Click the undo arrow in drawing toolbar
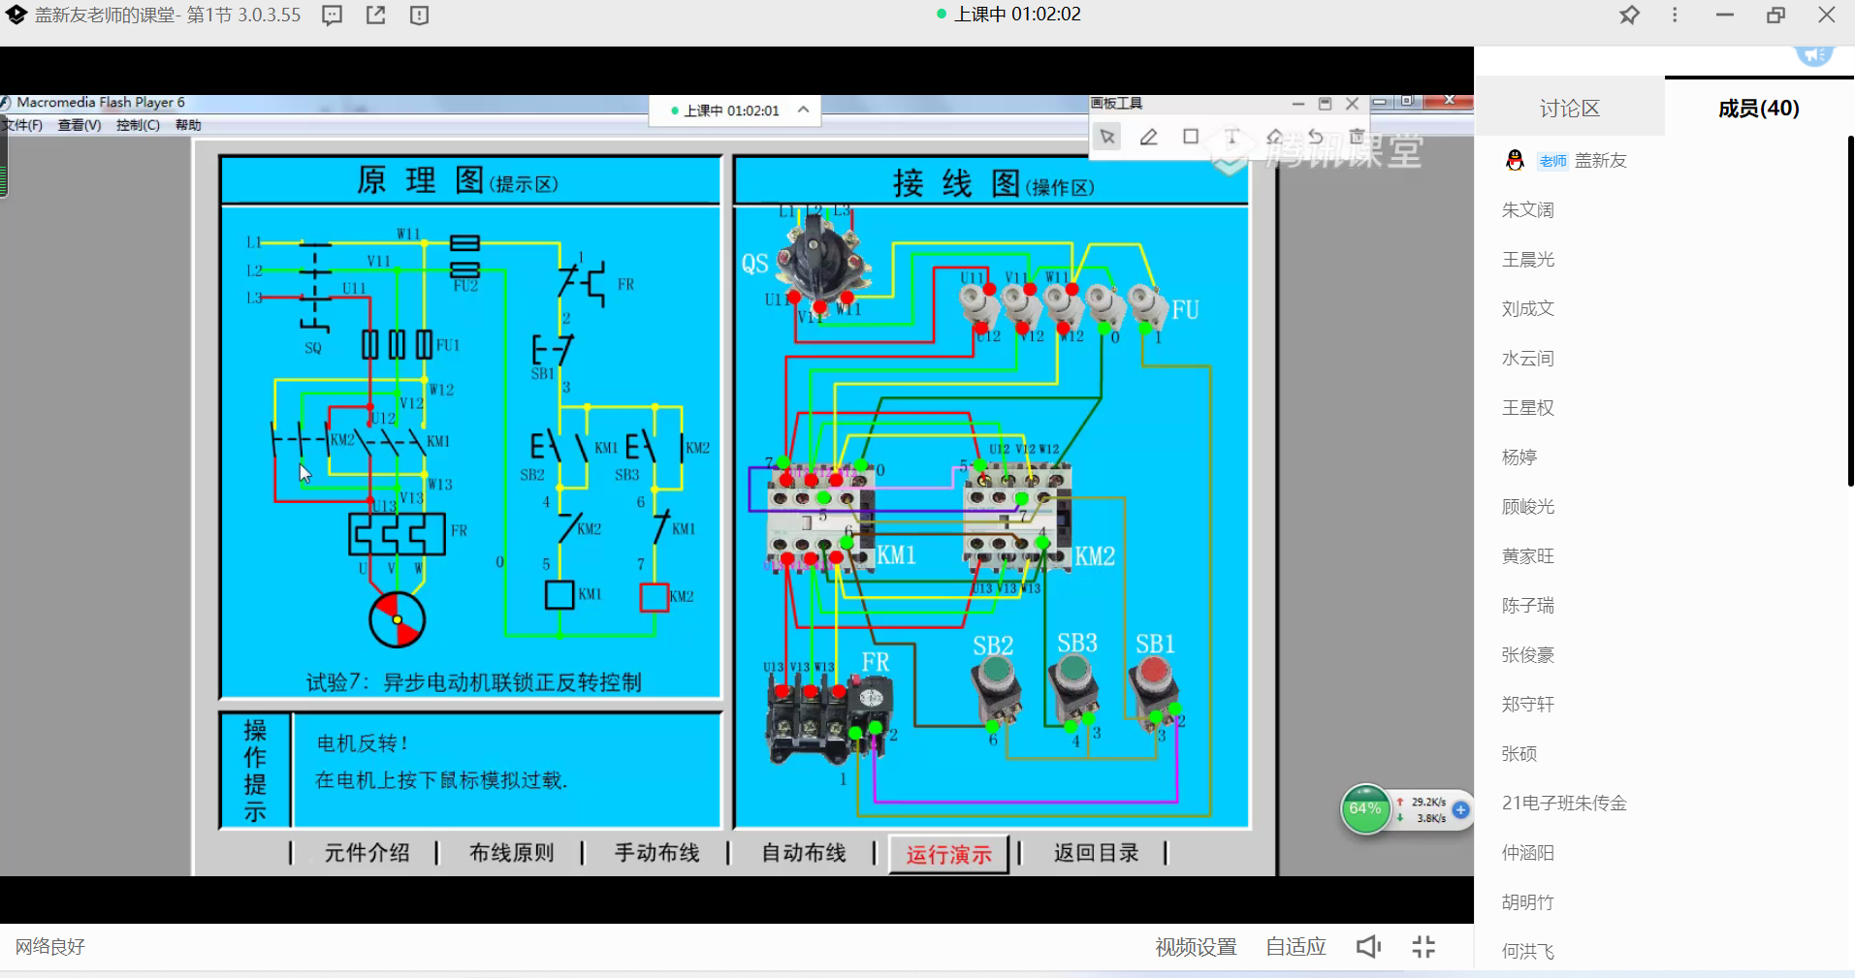The width and height of the screenshot is (1855, 978). coord(1316,137)
